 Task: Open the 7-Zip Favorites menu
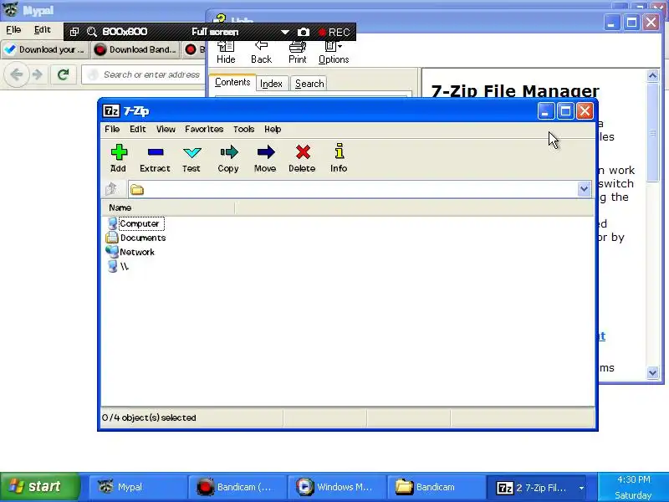coord(204,129)
